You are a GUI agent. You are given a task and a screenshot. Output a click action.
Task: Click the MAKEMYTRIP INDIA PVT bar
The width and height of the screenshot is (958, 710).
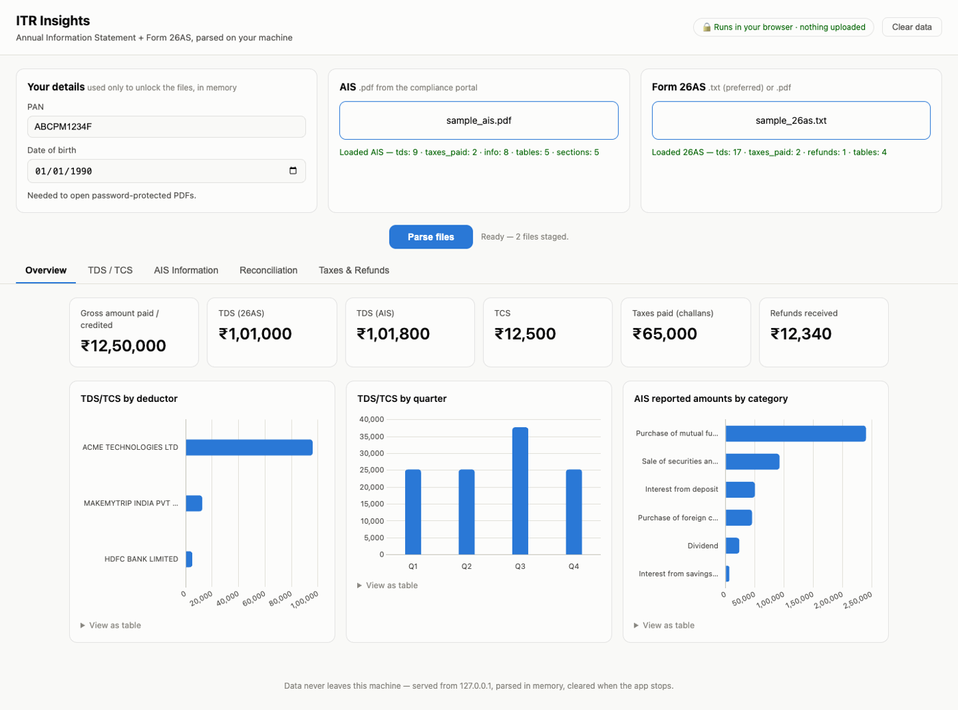pyautogui.click(x=194, y=503)
